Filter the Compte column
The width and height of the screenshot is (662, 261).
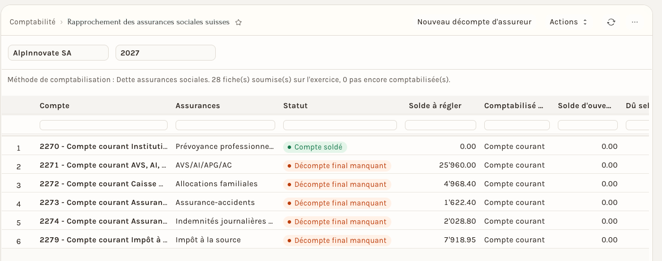(x=104, y=125)
